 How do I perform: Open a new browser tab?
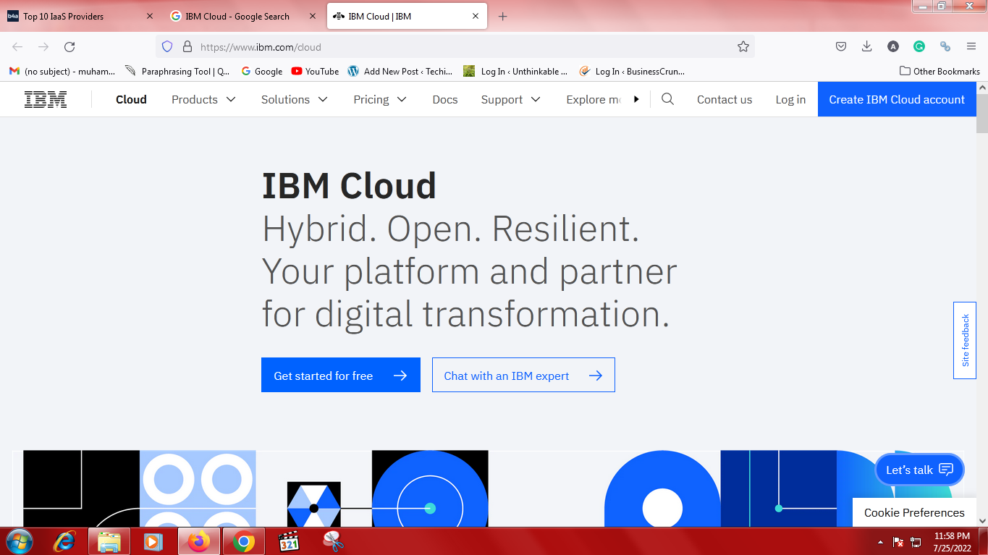coord(503,16)
